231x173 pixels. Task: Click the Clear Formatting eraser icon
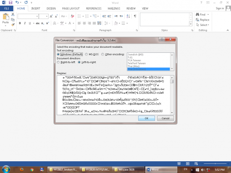pos(72,16)
